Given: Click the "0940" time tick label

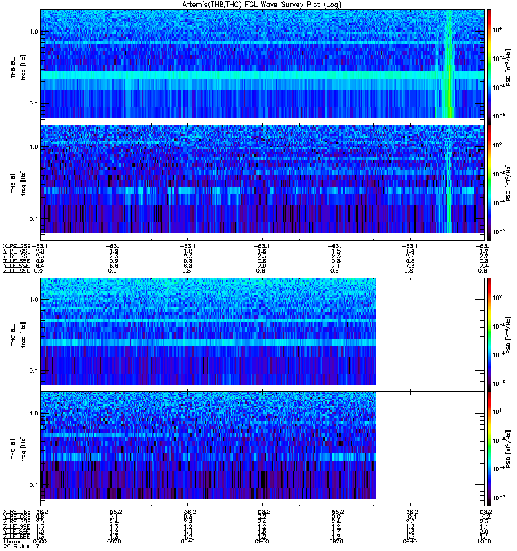Looking at the screenshot, I should click(409, 541).
